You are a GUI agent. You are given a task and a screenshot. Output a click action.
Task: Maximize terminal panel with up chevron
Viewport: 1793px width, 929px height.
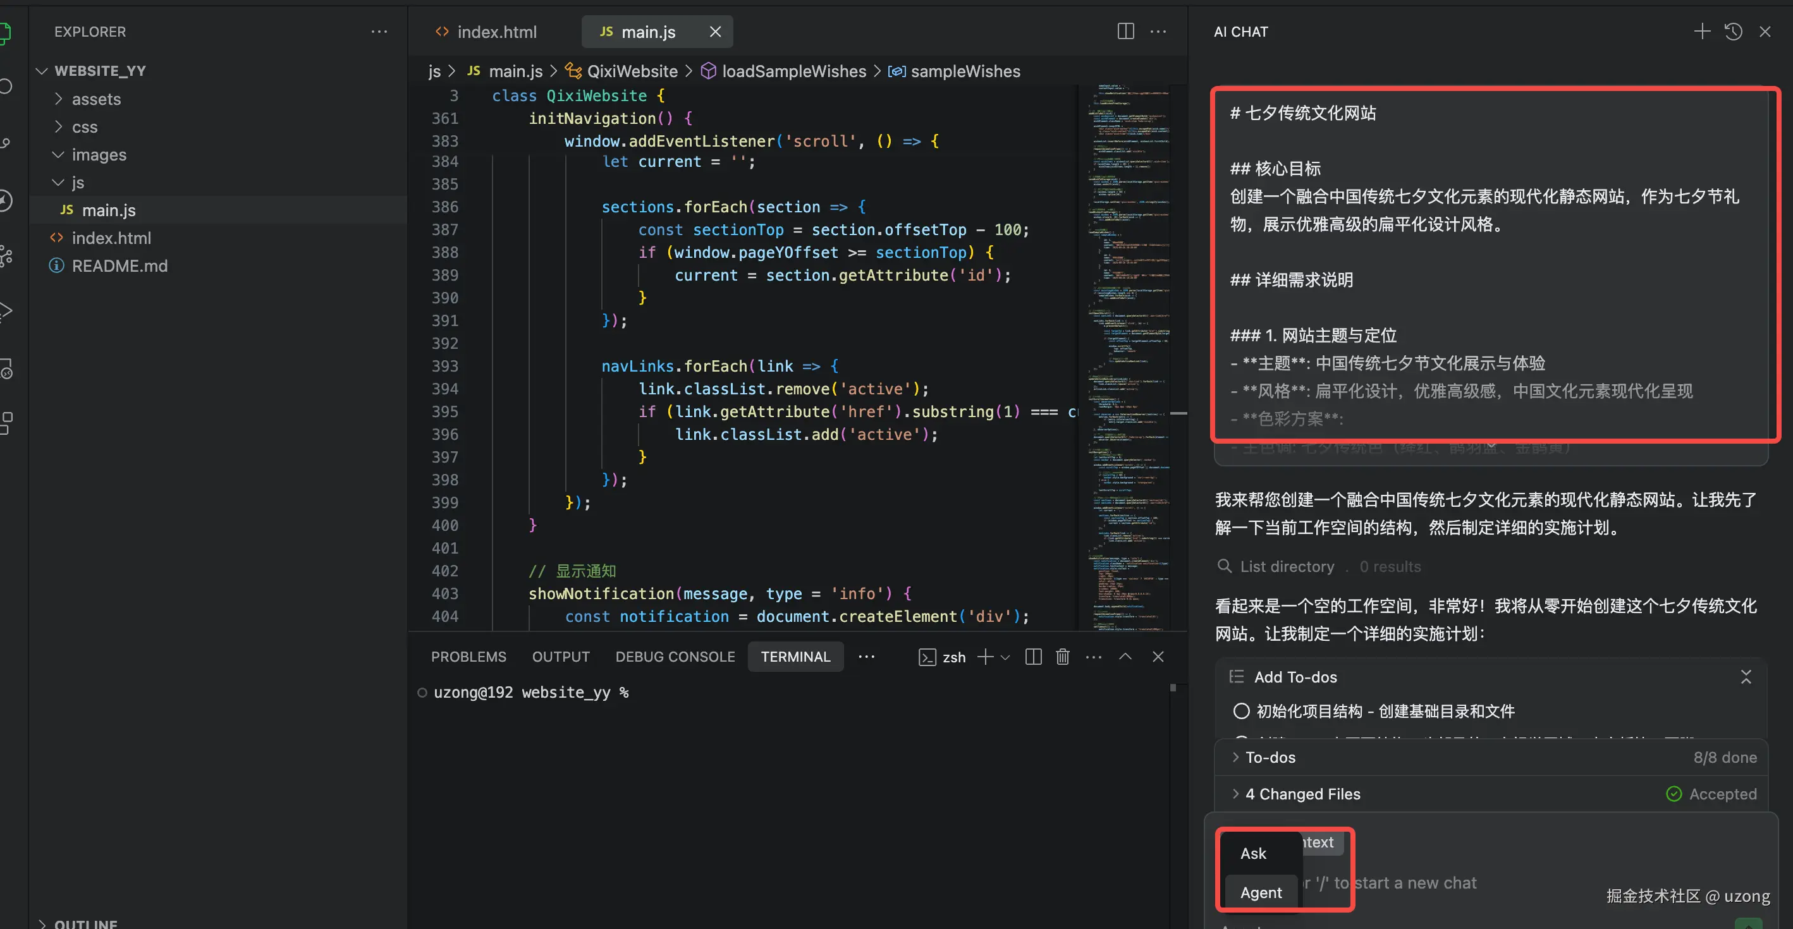1125,657
